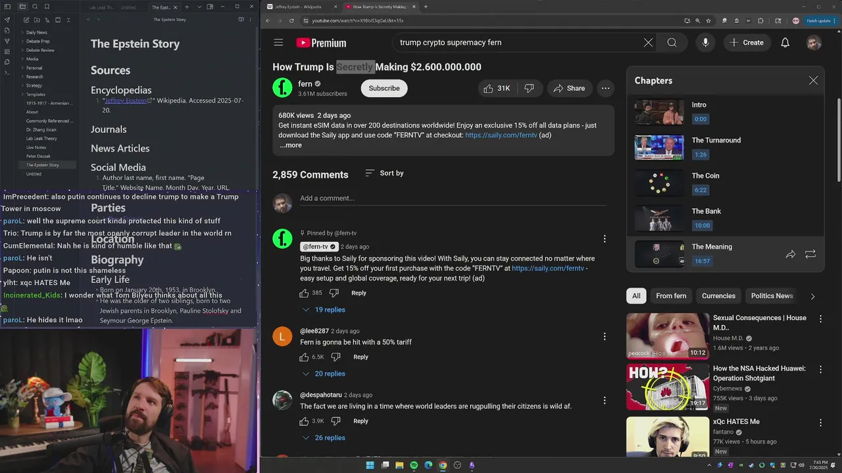Click Add a comment field
Viewport: 842px width, 473px height.
coord(453,198)
